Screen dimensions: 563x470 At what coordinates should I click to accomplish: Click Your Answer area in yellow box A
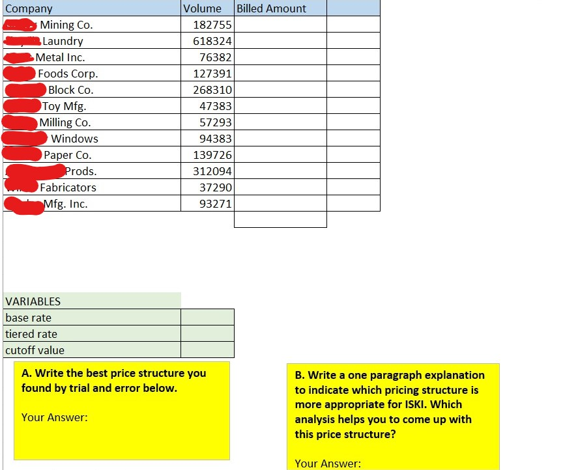pyautogui.click(x=55, y=417)
